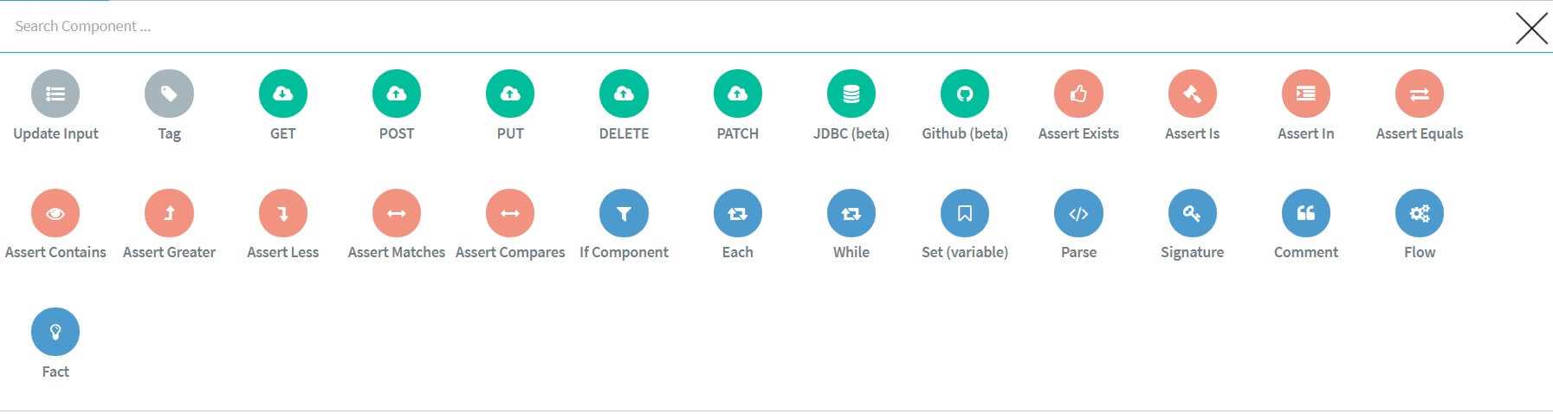1553x414 pixels.
Task: Choose the Parse code component
Action: [1078, 213]
